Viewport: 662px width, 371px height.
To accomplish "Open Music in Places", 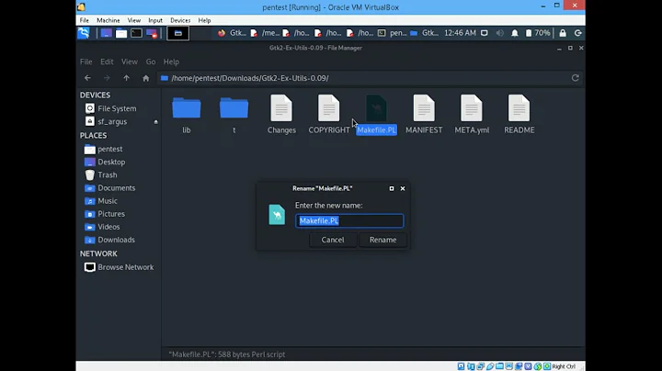I will [101, 201].
